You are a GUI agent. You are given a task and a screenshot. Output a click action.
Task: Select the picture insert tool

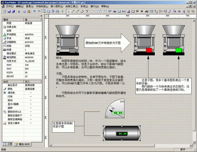coord(128,11)
